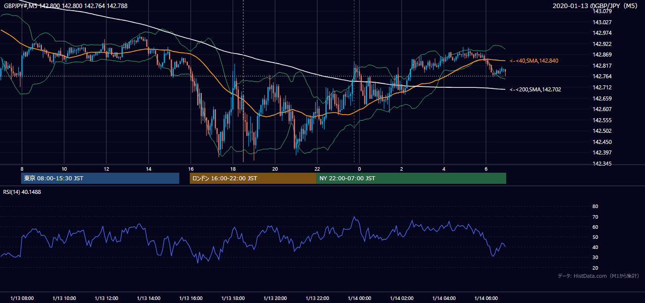Viewport: 645px width, 303px height.
Task: Click the RSI axis level 60
Action: 595,227
